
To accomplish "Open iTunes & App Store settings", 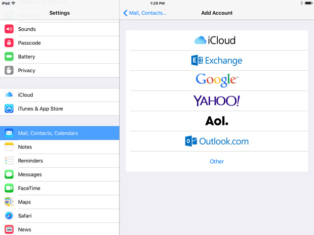I will (x=59, y=109).
